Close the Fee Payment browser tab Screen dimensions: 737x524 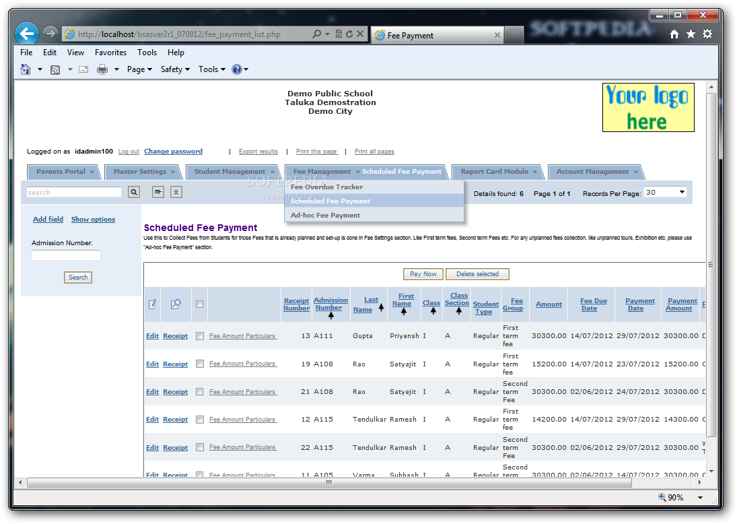pyautogui.click(x=497, y=35)
